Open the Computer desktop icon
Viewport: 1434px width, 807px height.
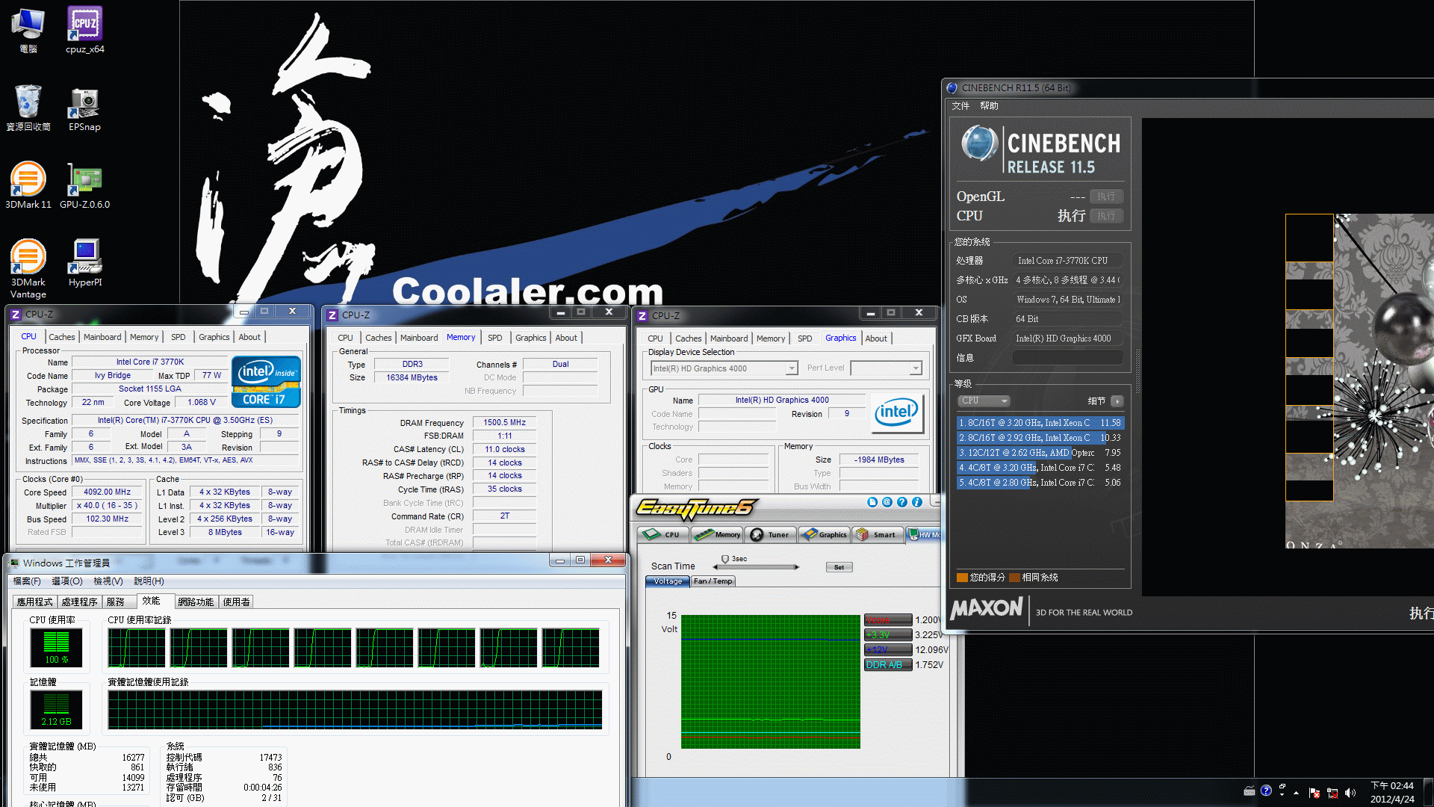coord(28,30)
